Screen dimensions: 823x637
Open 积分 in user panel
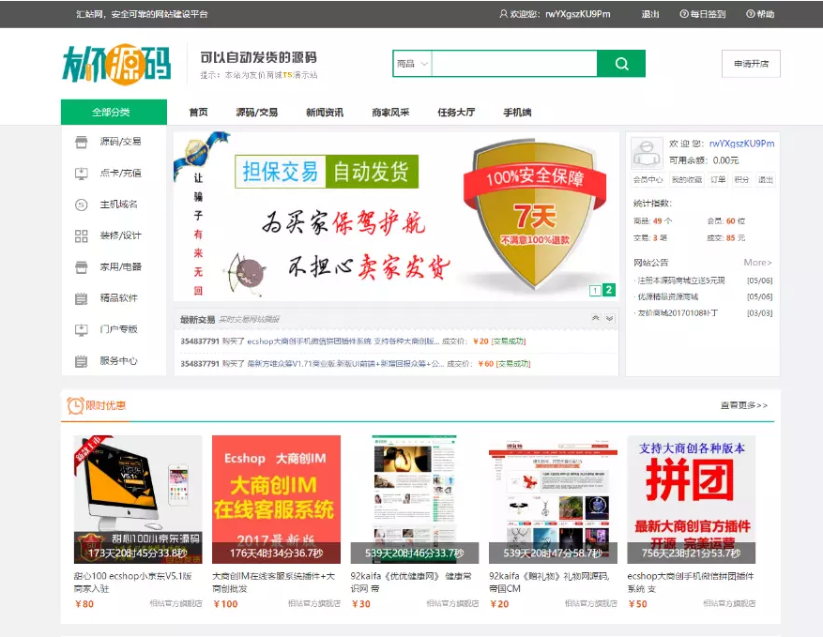[x=741, y=179]
